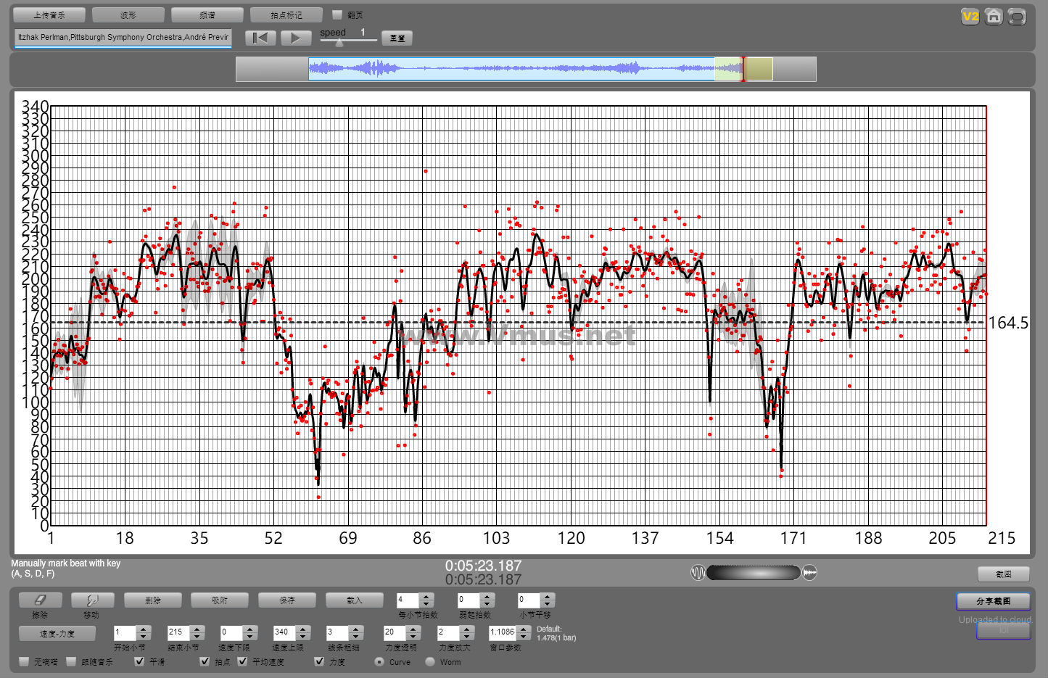Click the small waveform icon left of zoom bar
The width and height of the screenshot is (1048, 678).
pos(698,573)
